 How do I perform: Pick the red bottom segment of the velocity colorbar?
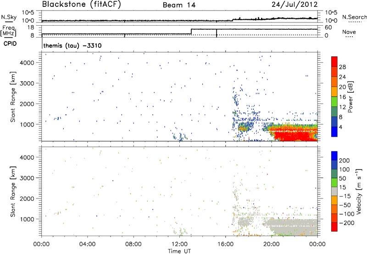(334, 227)
